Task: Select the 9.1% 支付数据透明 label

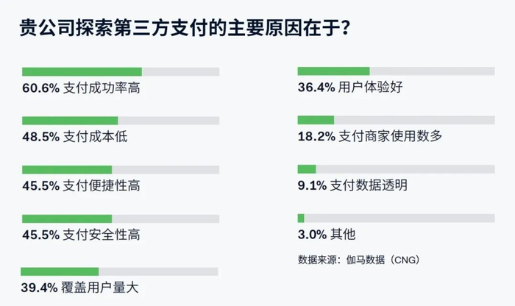Action: click(x=352, y=185)
